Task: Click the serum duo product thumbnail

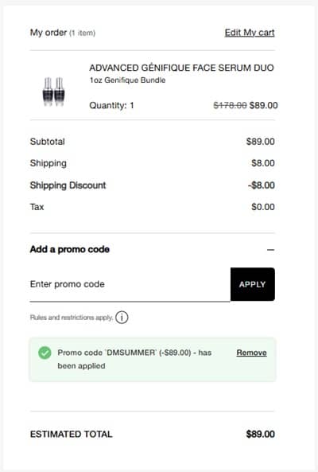Action: [x=54, y=92]
